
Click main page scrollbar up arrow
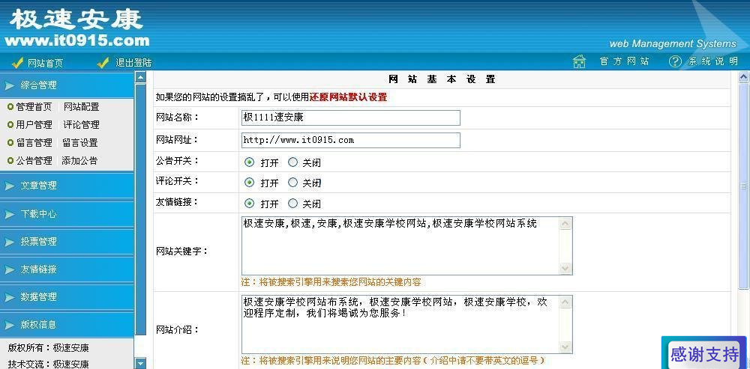pos(744,77)
